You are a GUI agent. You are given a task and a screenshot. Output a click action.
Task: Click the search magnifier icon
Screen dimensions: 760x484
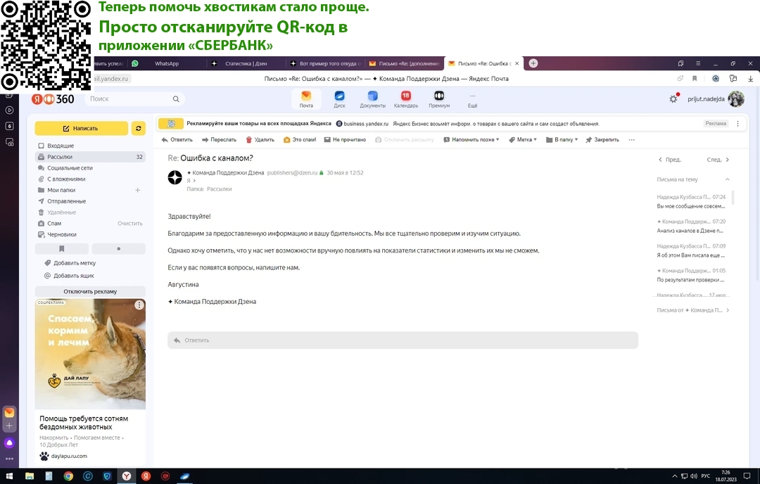coord(176,98)
